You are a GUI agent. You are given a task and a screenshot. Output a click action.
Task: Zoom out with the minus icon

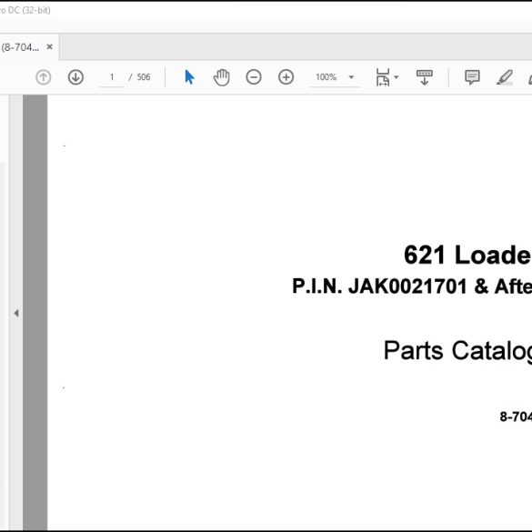(x=254, y=77)
